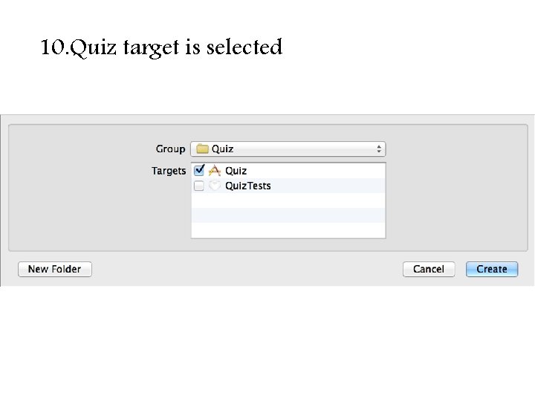Click the step number 10 in the heading
Screen dimensions: 535x401
click(52, 48)
